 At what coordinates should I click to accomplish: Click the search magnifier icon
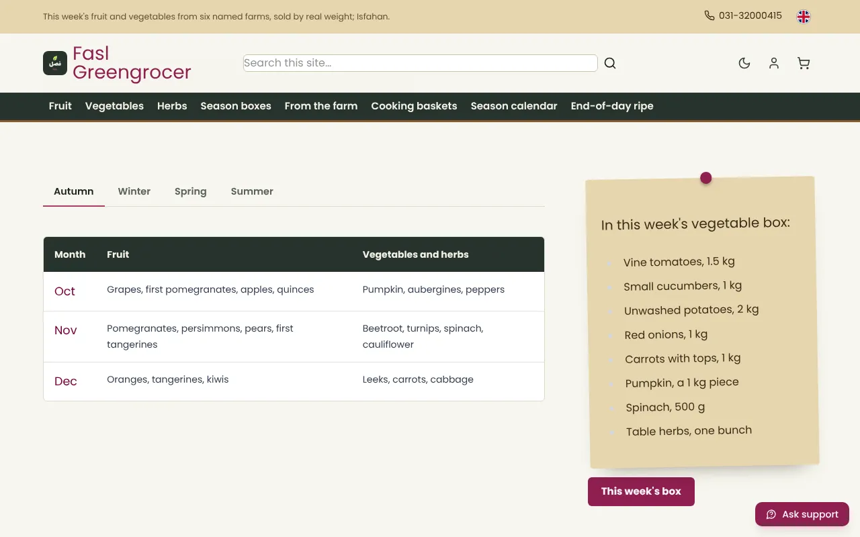610,63
